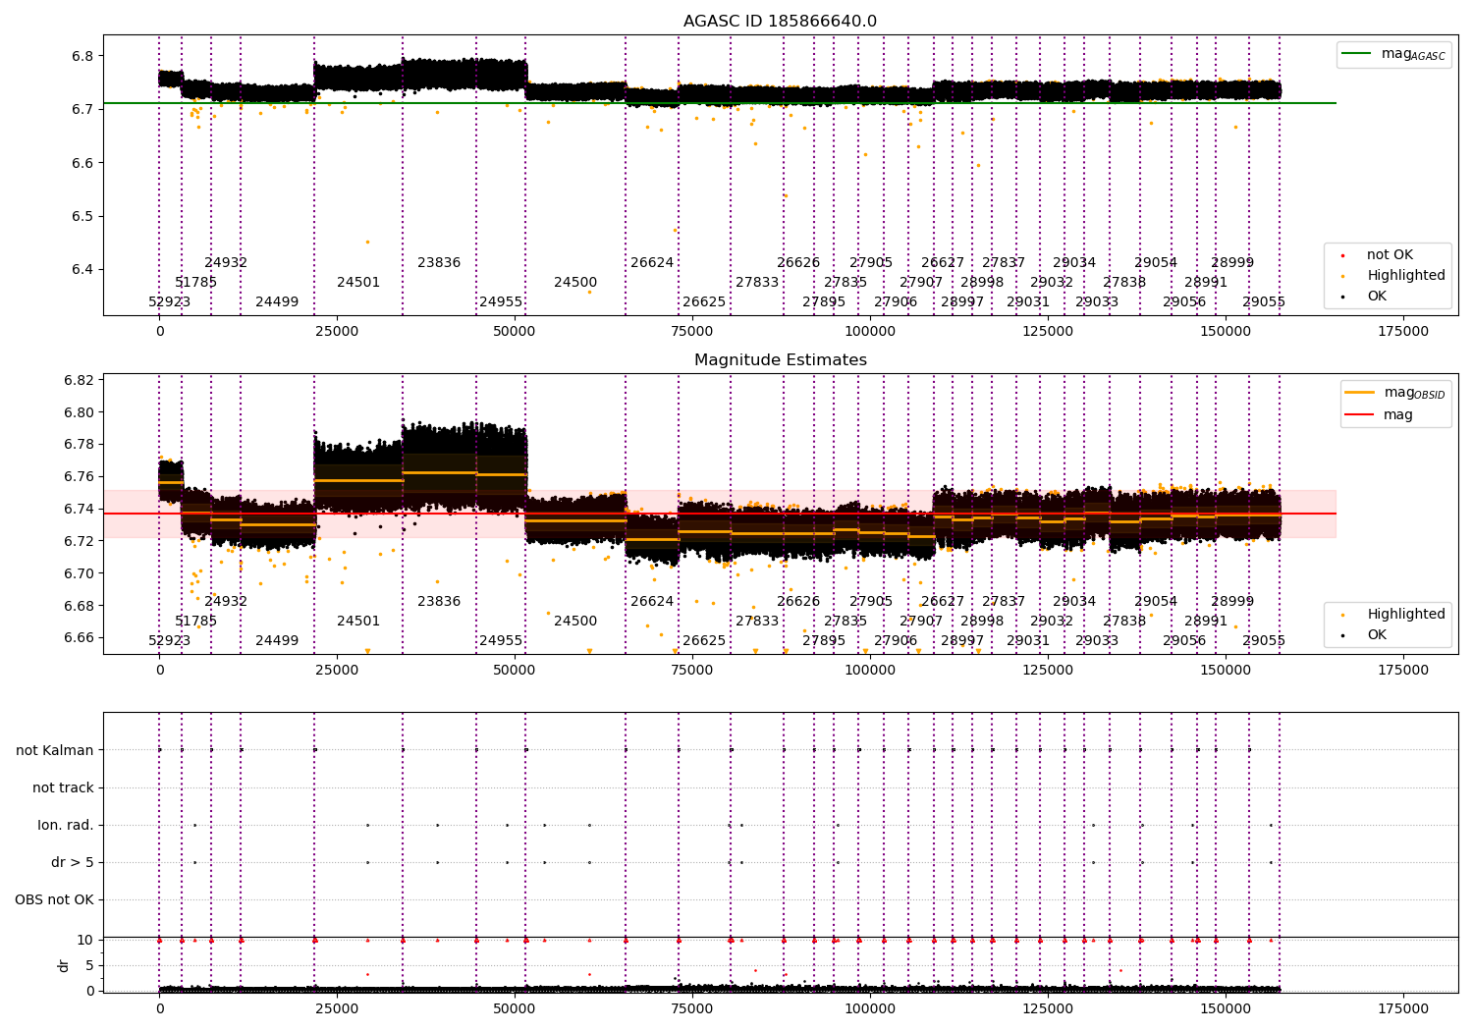Click the 'OBS not OK' axis label
This screenshot has width=1473, height=1031.
coord(54,900)
